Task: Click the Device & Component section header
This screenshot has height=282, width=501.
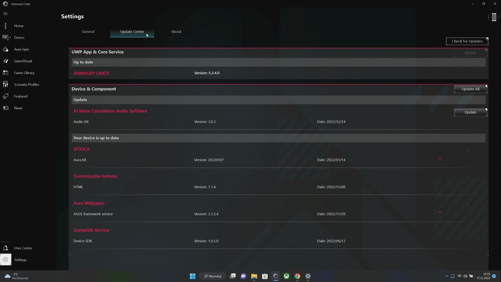Action: [94, 89]
